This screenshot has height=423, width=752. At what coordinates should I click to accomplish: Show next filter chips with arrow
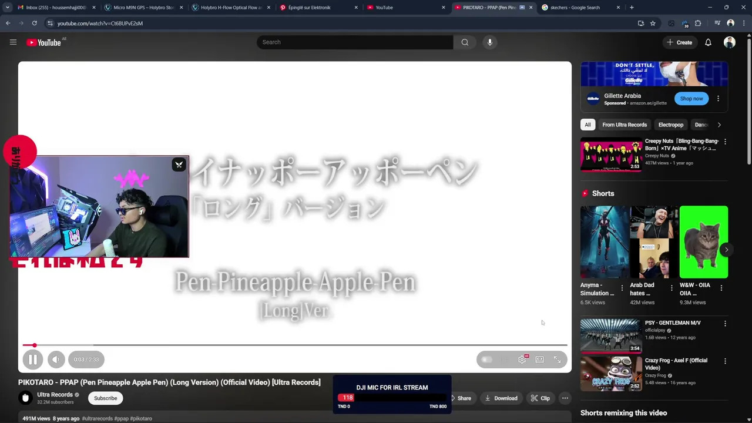(x=719, y=125)
